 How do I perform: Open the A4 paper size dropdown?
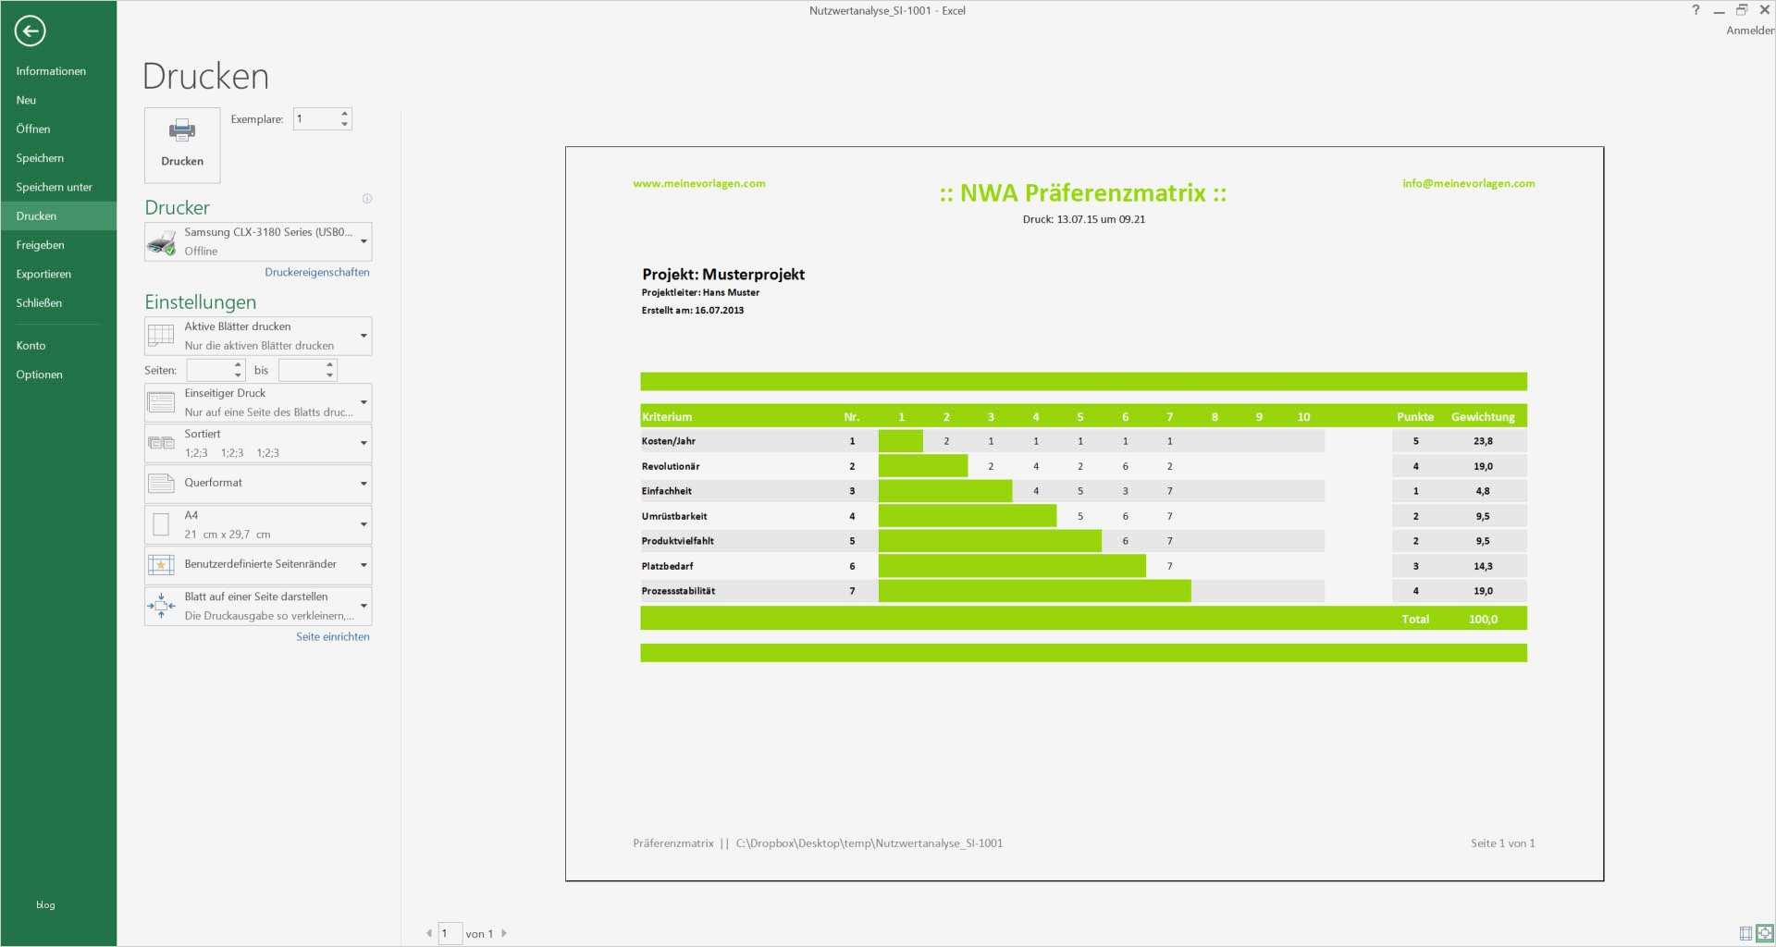tap(258, 524)
